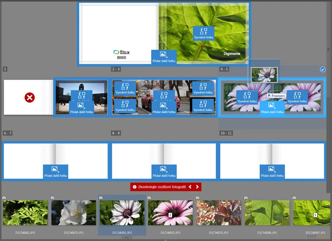Go to next resolution warning
The image size is (332, 241).
pos(197,187)
